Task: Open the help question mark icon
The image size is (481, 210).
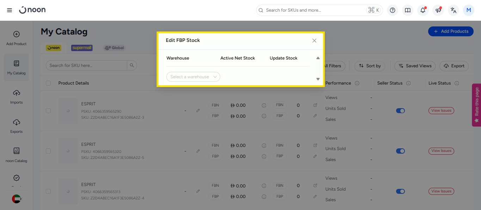Action: (392, 10)
